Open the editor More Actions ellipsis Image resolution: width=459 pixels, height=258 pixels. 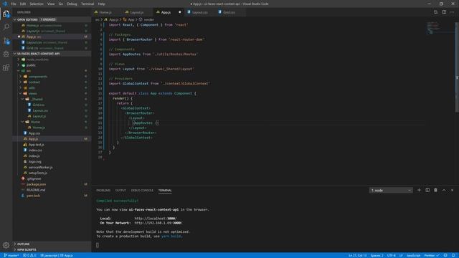453,12
